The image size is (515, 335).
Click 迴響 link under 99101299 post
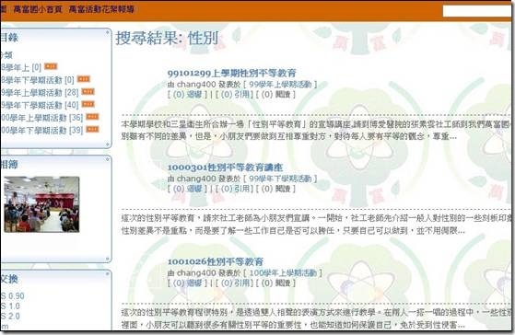click(x=187, y=95)
